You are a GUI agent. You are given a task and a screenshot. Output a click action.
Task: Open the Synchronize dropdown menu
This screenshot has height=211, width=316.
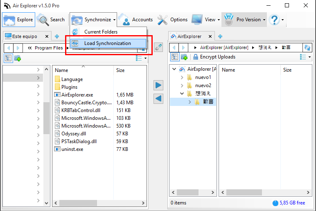(93, 20)
